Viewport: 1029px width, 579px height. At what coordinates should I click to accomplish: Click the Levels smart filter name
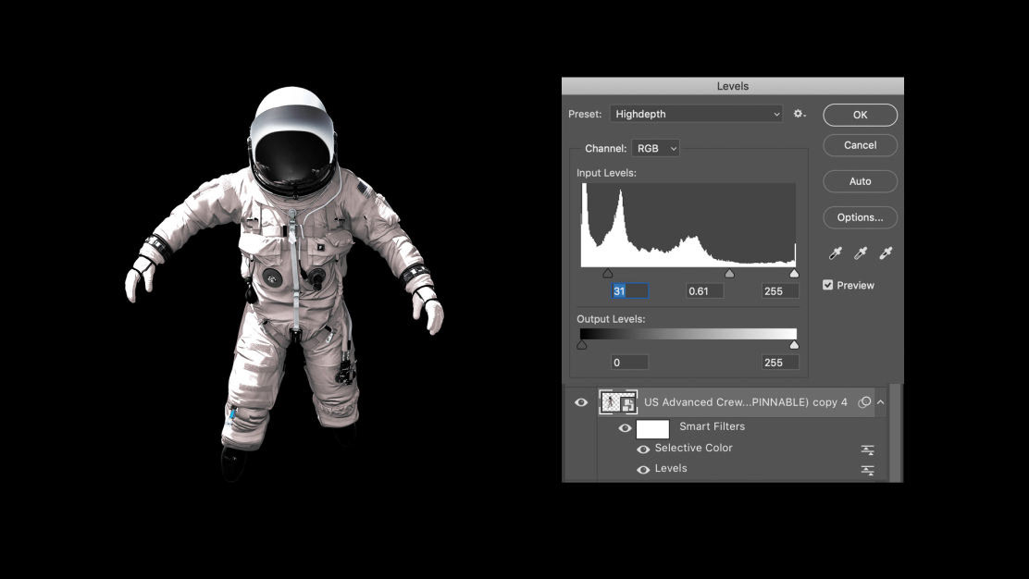(x=671, y=468)
